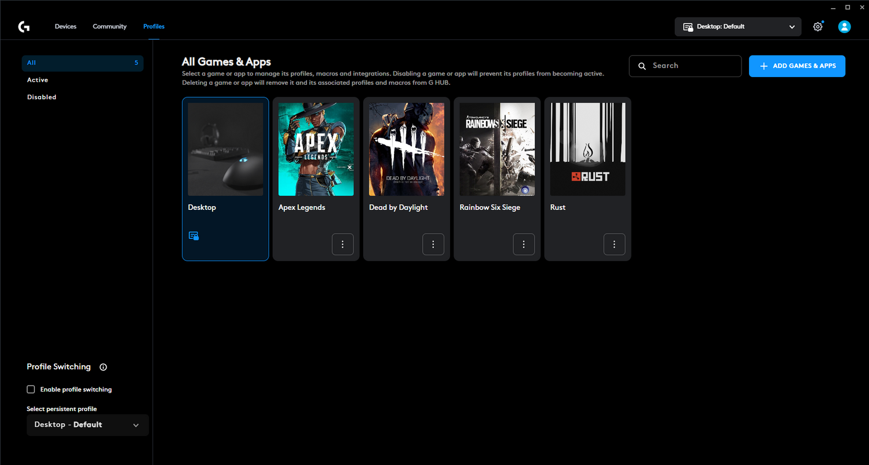Click the Desktop card title text

(x=202, y=208)
